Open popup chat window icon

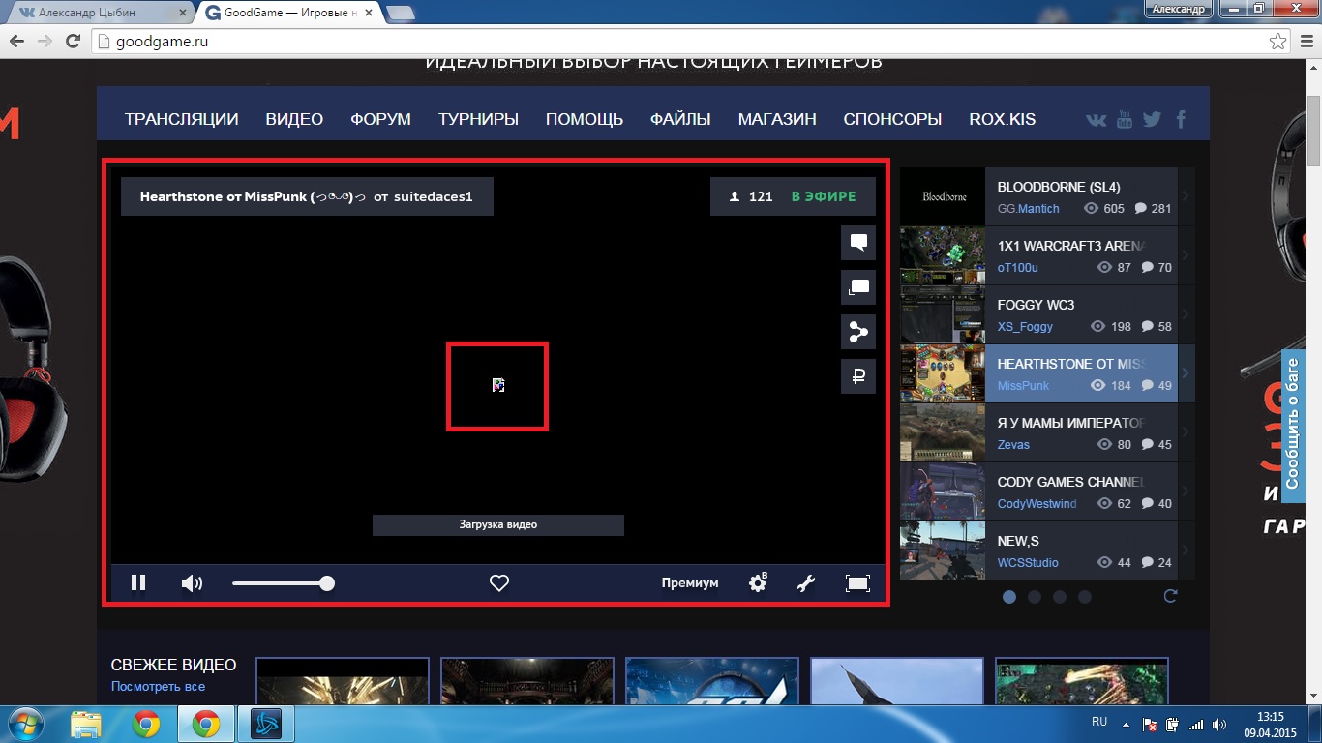[x=858, y=287]
